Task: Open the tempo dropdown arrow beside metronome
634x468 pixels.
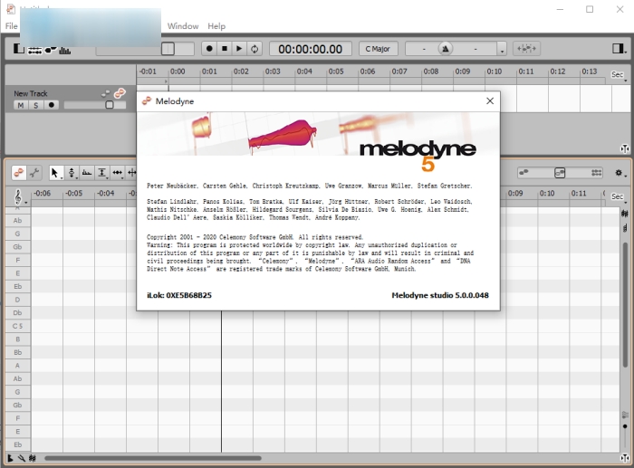Action: (502, 50)
